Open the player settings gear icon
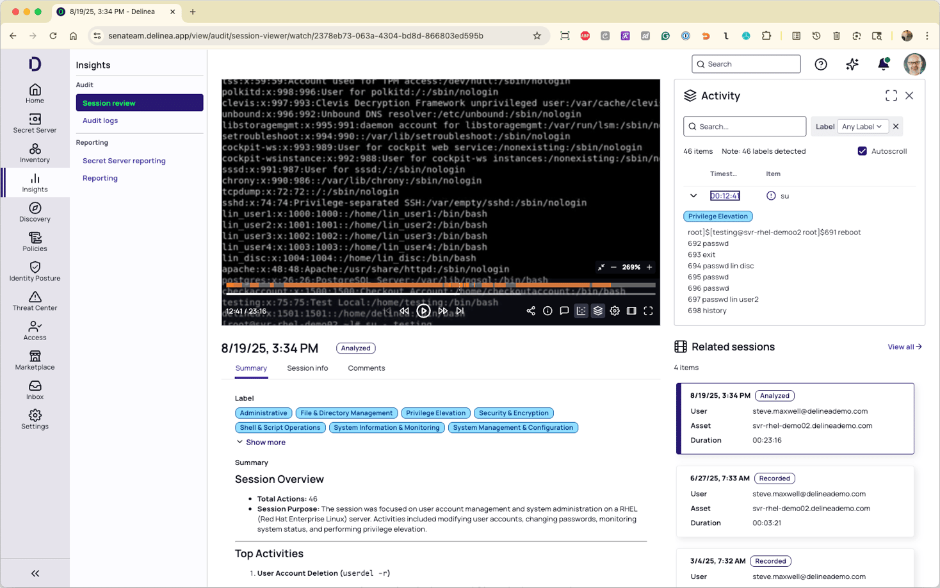The width and height of the screenshot is (940, 588). 615,311
